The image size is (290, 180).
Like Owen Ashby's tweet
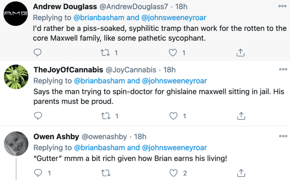click(173, 173)
